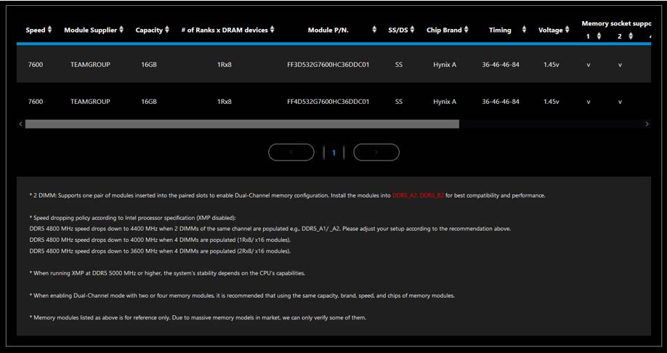Sort by Module P/N. arrows

point(374,30)
